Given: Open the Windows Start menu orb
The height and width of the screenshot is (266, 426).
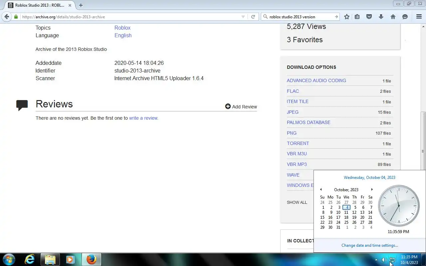Looking at the screenshot, I should pyautogui.click(x=9, y=260).
